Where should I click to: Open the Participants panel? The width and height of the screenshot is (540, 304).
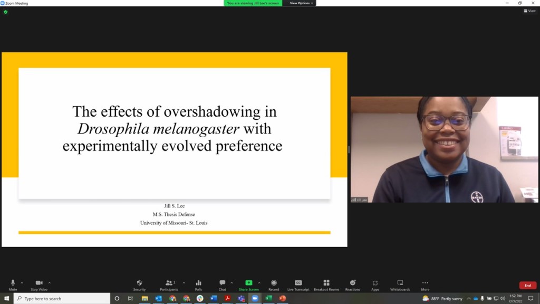tap(169, 284)
